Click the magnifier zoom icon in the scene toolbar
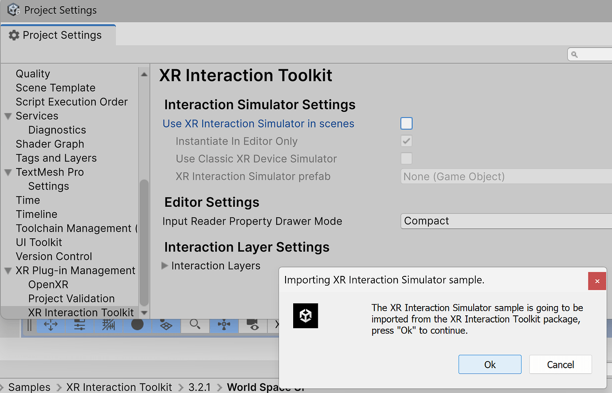Image resolution: width=612 pixels, height=393 pixels. (x=195, y=325)
